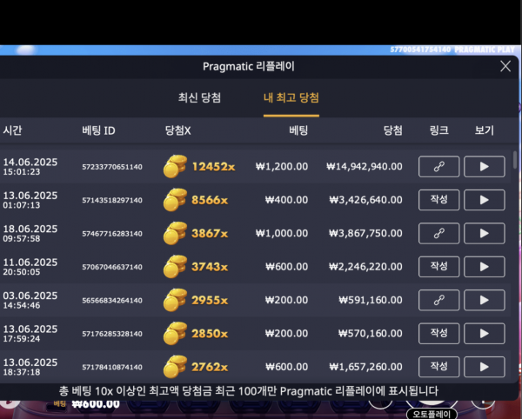Play the replay of the 8566x win

485,200
